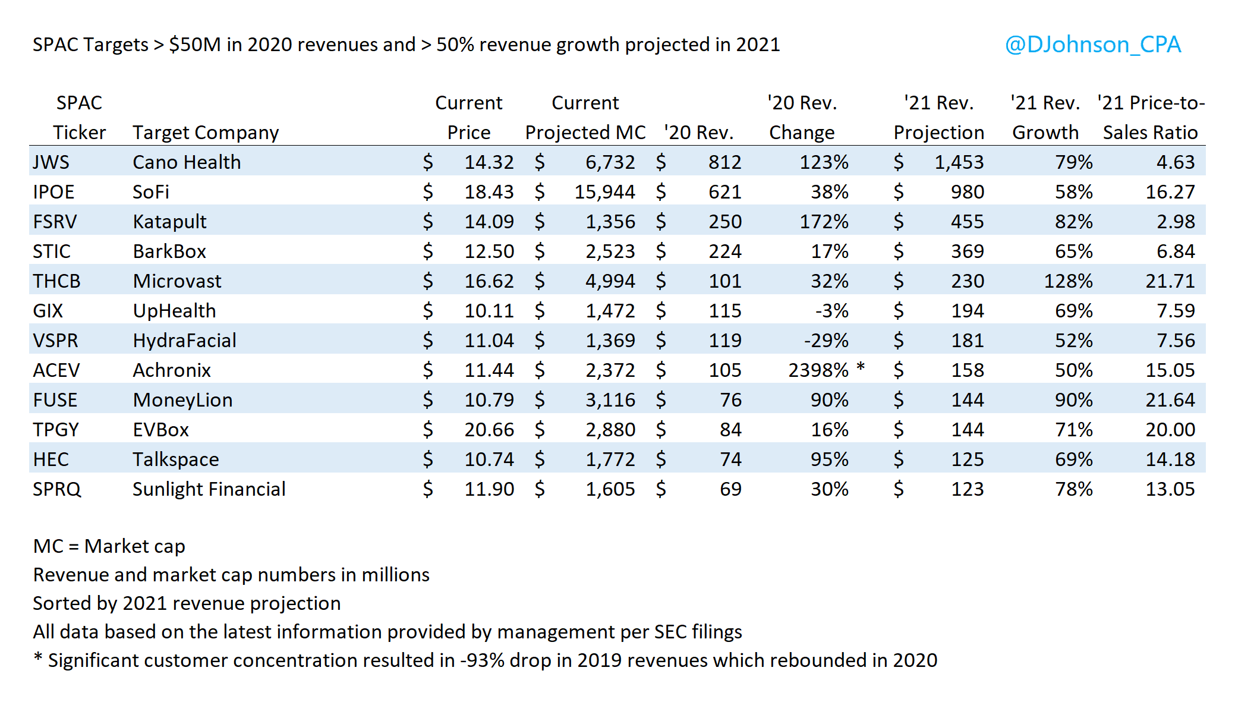Click the STIC ticker cell
The image size is (1235, 702).
pos(52,251)
